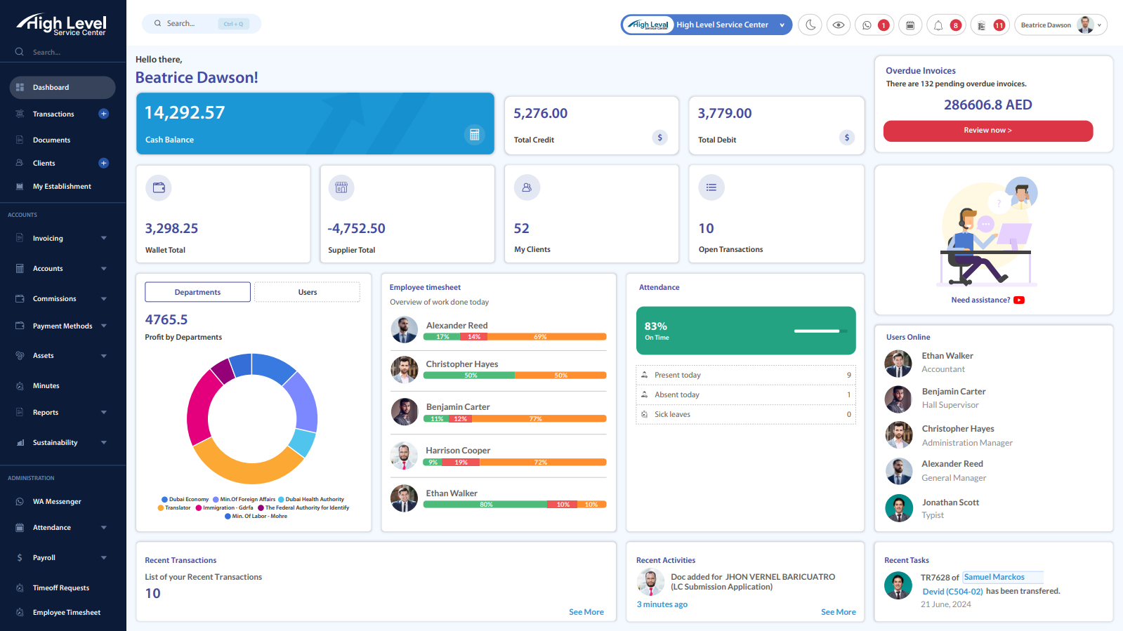Click Sick leaves row
Screen dimensions: 1123x631
pyautogui.click(x=746, y=414)
